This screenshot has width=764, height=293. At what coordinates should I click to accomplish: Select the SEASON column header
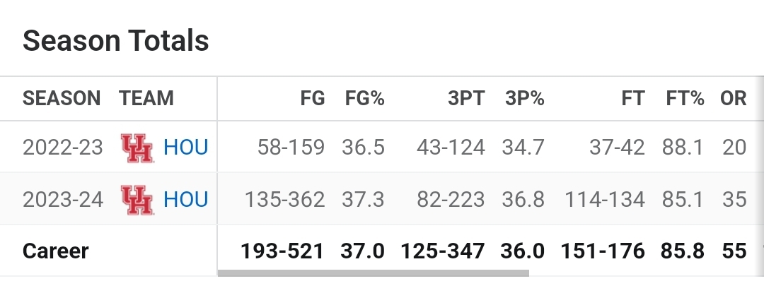tap(62, 98)
